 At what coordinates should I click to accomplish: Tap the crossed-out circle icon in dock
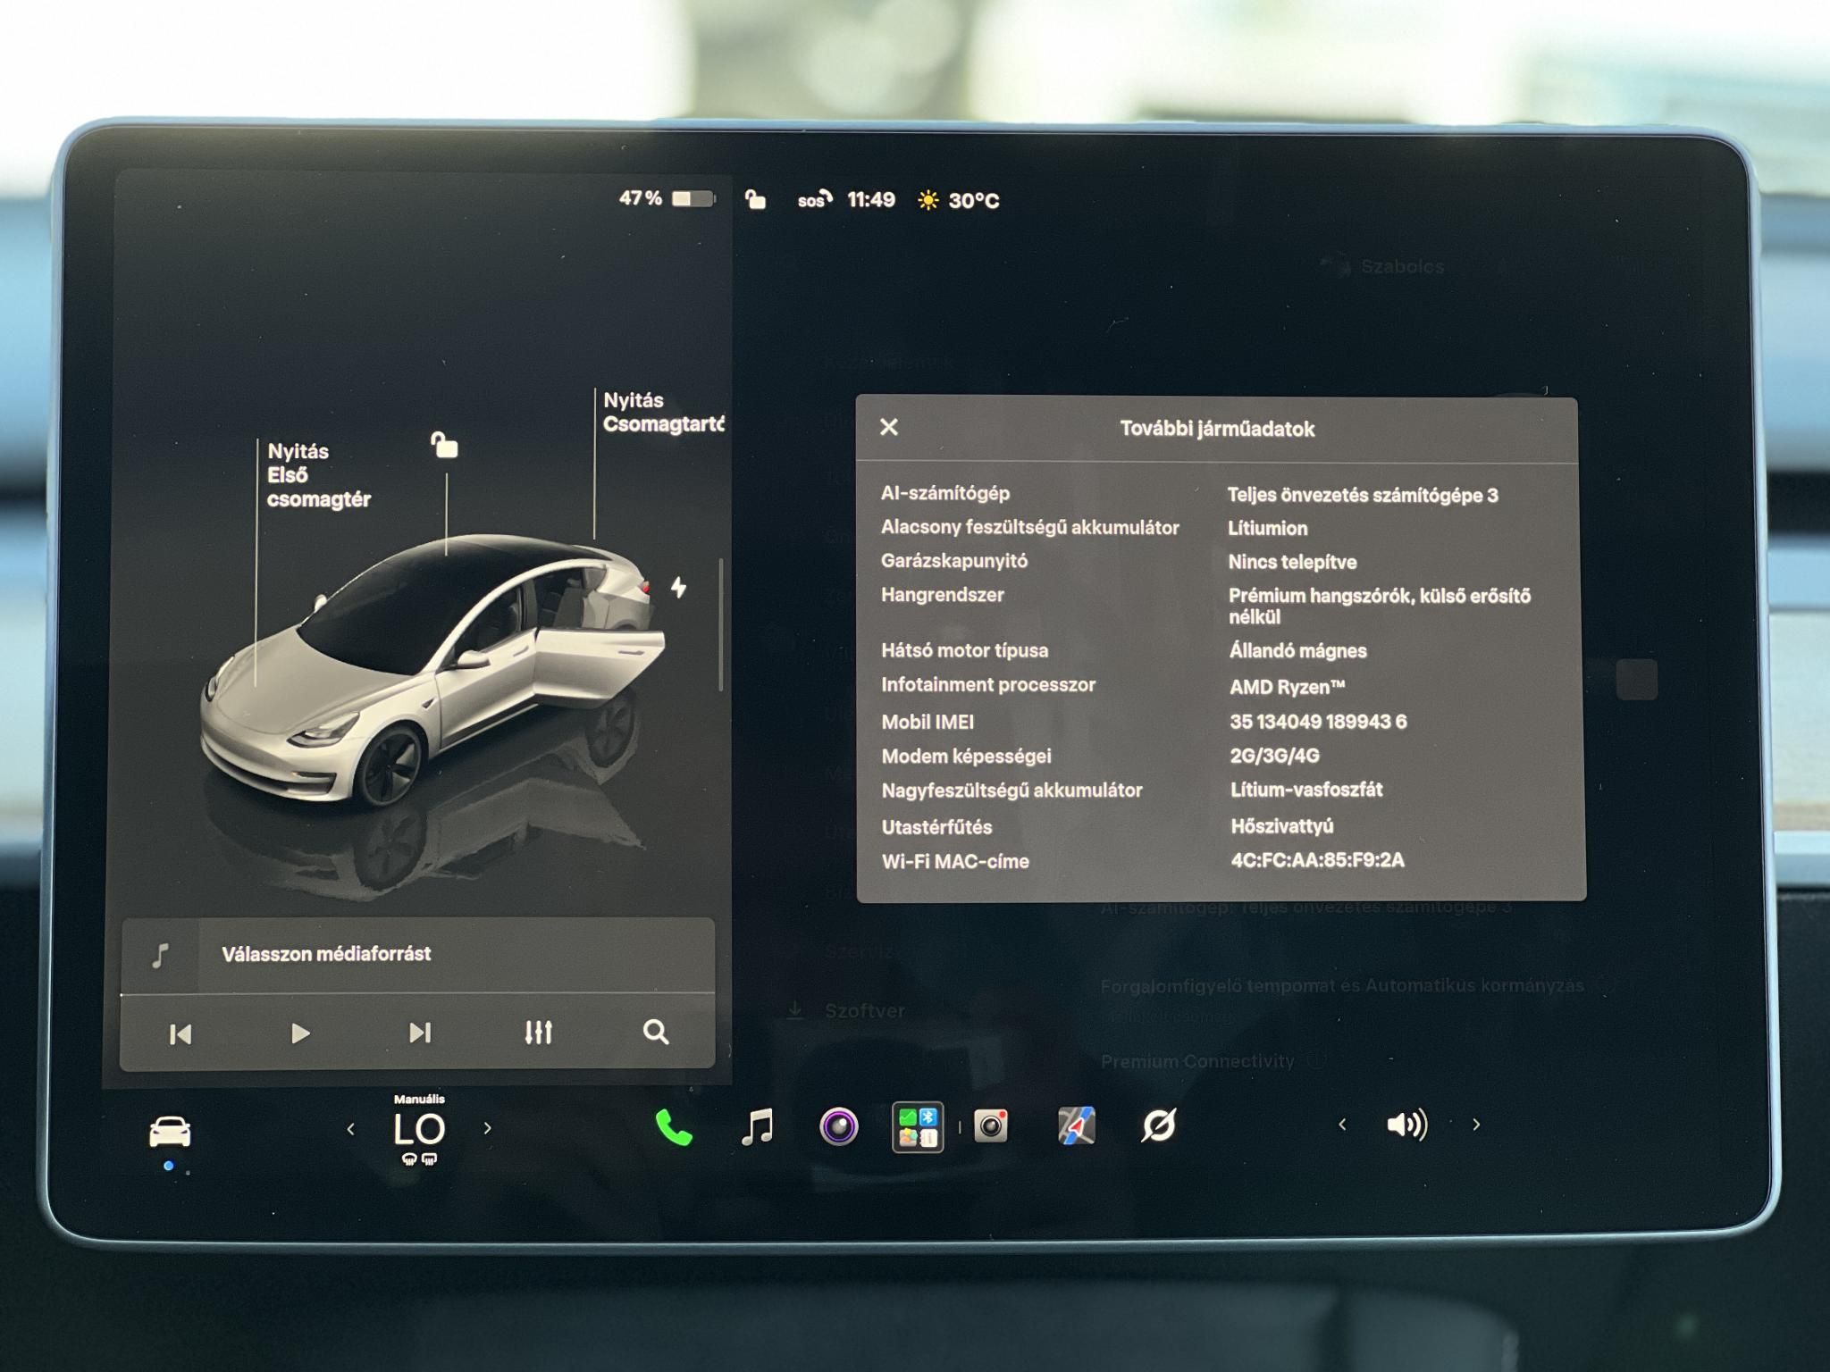tap(1158, 1125)
